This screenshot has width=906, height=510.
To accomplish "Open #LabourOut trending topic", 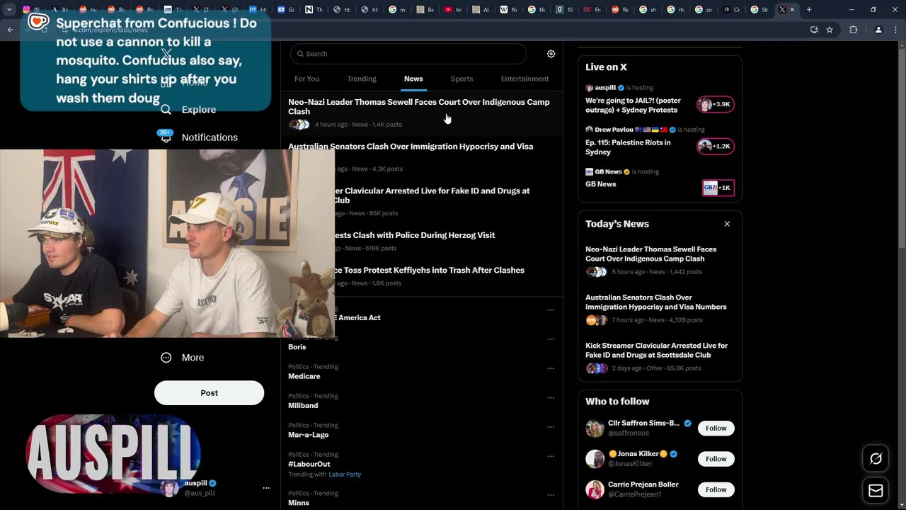I will pyautogui.click(x=309, y=464).
